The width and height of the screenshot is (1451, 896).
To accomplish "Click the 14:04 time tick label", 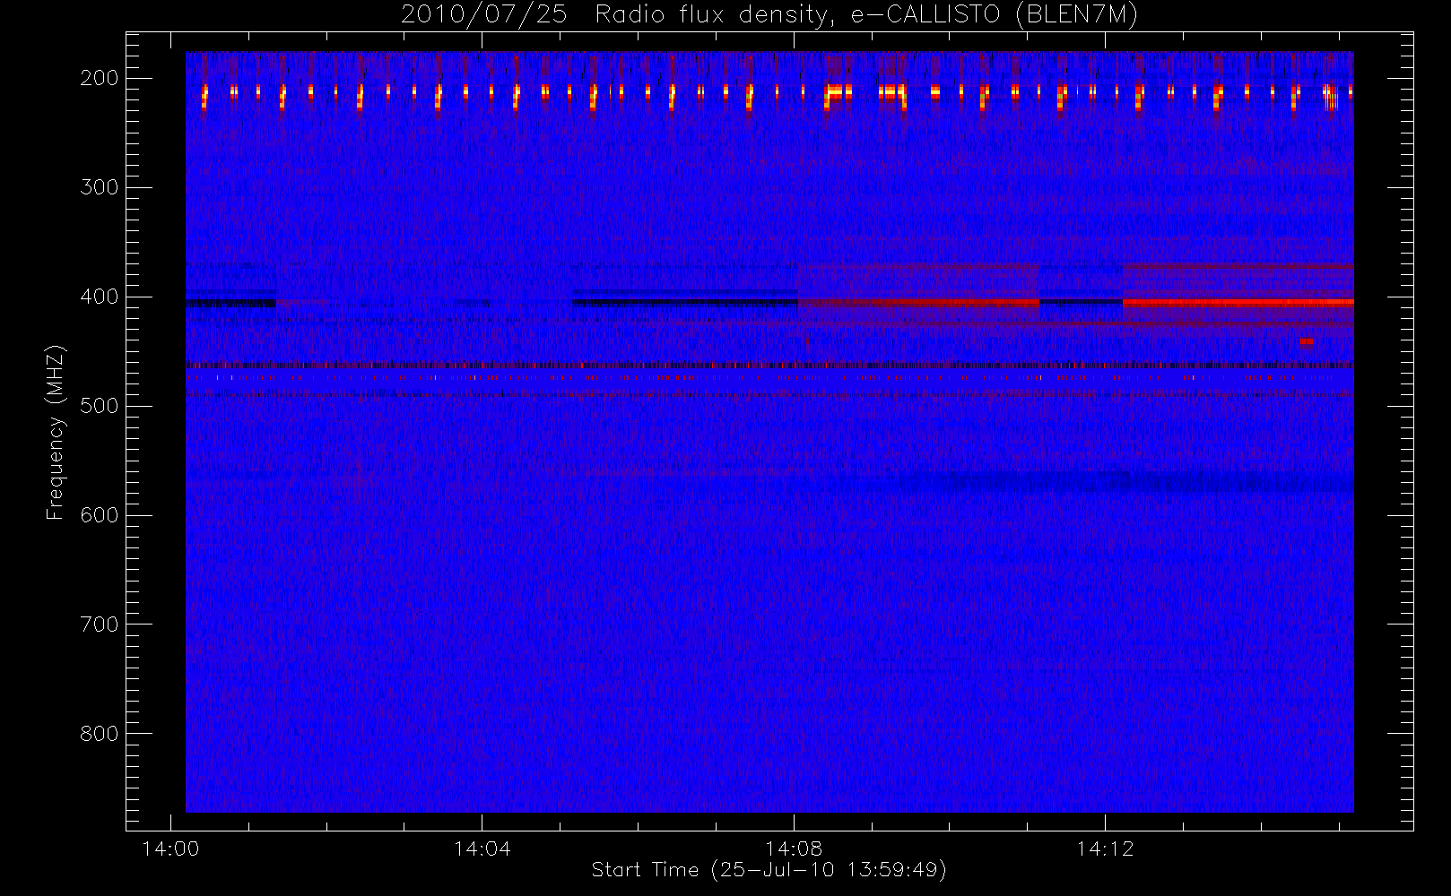I will click(482, 848).
